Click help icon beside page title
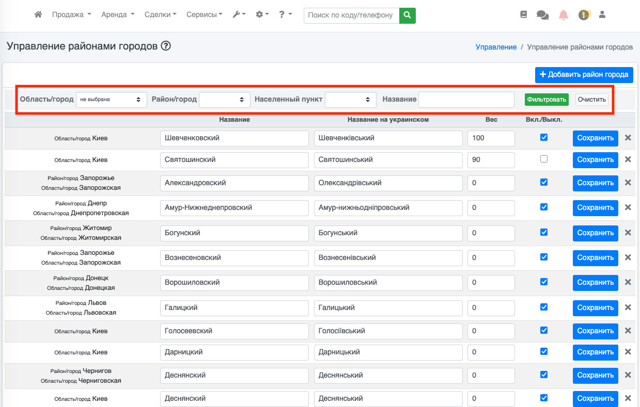Screen dimensions: 640x407 click(x=166, y=46)
